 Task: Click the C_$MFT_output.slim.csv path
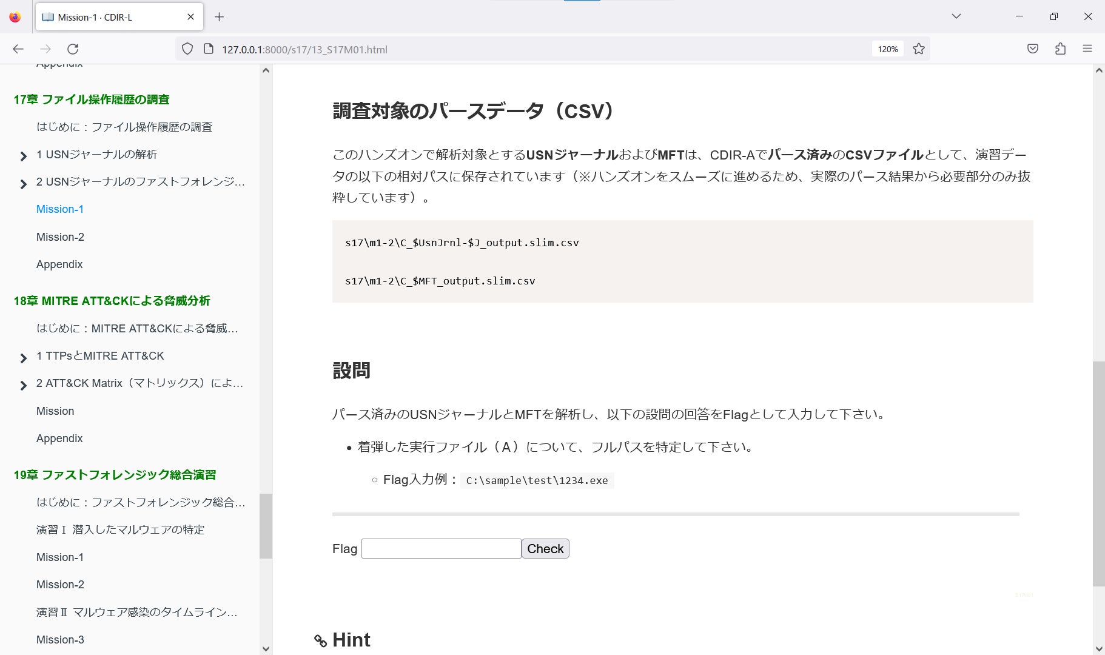[x=440, y=281]
